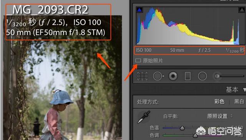Image resolution: width=246 pixels, height=140 pixels.
Task: Select the Spot Removal tool
Action: (158, 76)
